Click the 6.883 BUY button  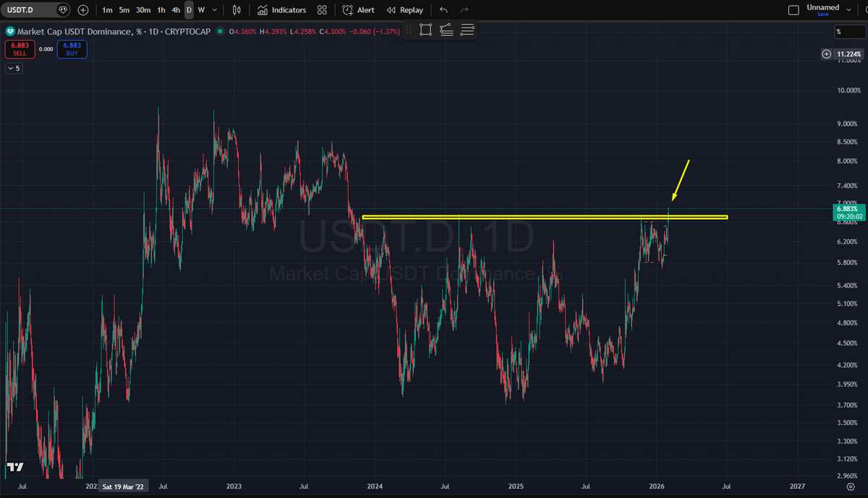click(x=73, y=49)
